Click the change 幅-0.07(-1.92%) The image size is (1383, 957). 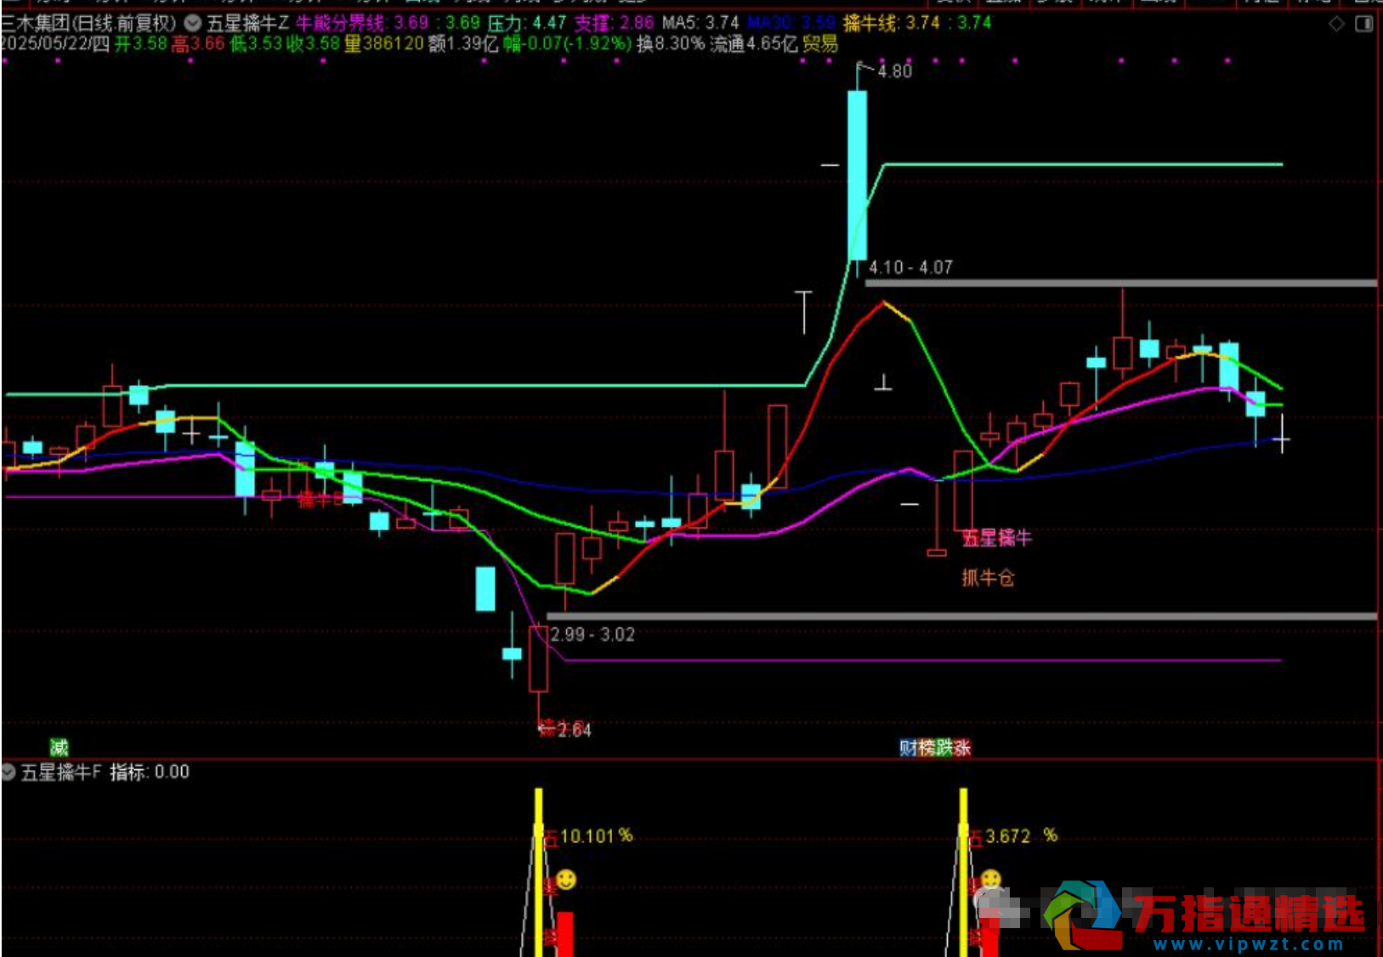[x=567, y=43]
